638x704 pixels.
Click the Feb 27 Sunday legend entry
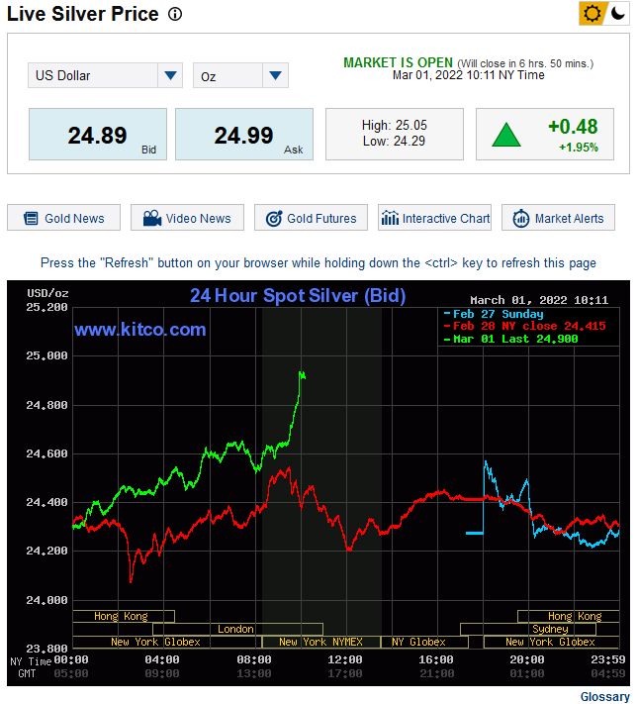(494, 314)
